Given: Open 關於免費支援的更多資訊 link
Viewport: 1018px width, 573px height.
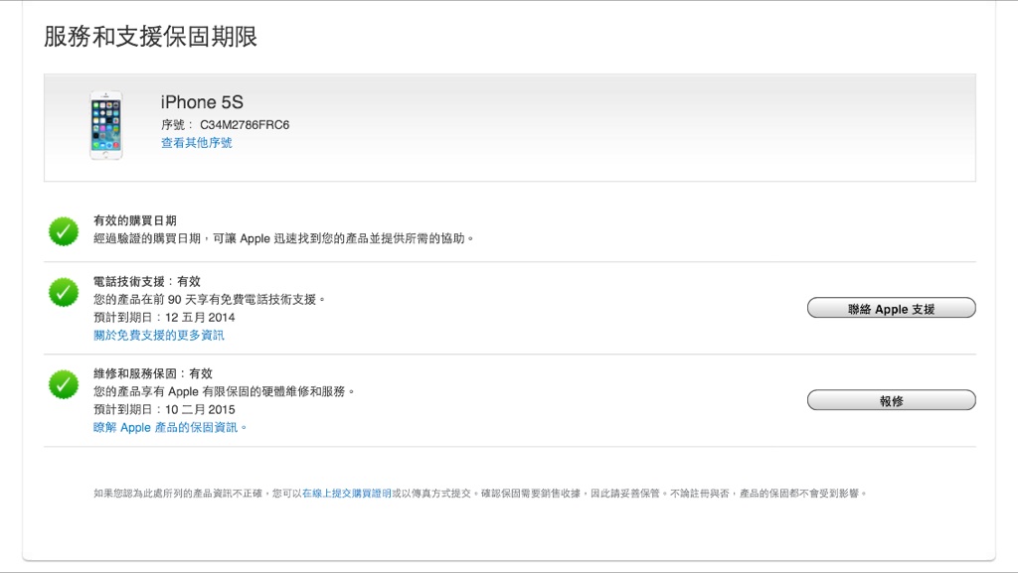Looking at the screenshot, I should [159, 335].
